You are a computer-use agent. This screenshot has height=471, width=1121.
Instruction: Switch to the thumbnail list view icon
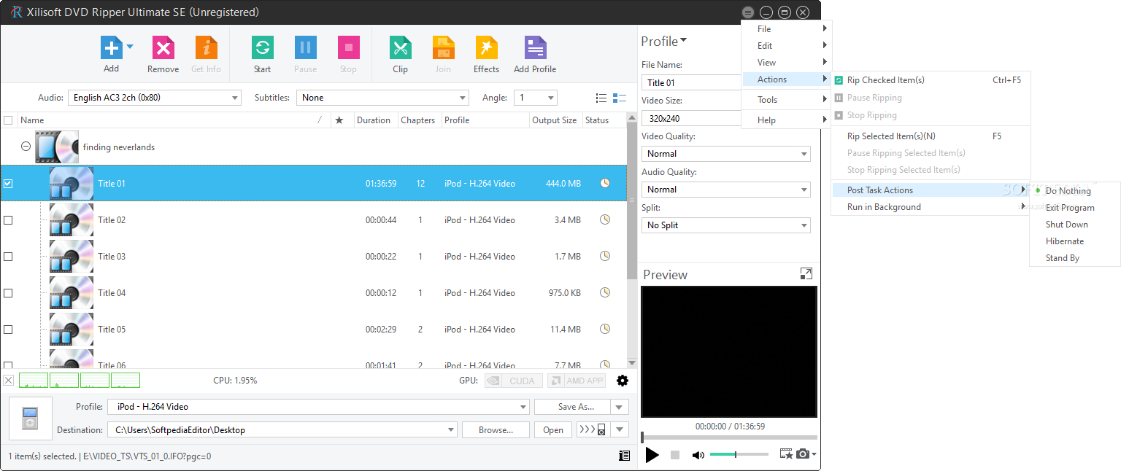(620, 98)
